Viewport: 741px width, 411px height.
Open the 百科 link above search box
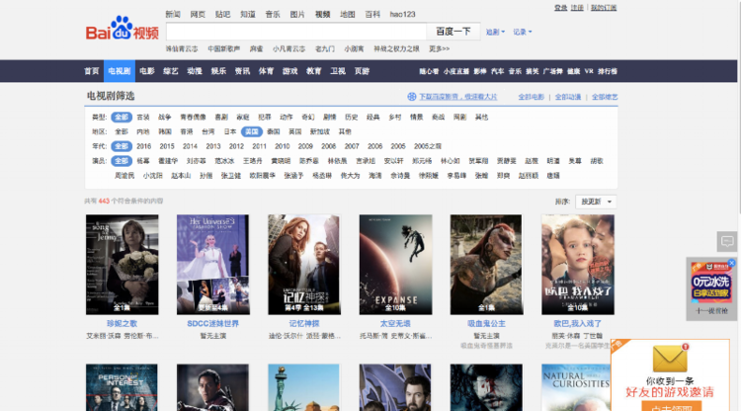pos(372,14)
